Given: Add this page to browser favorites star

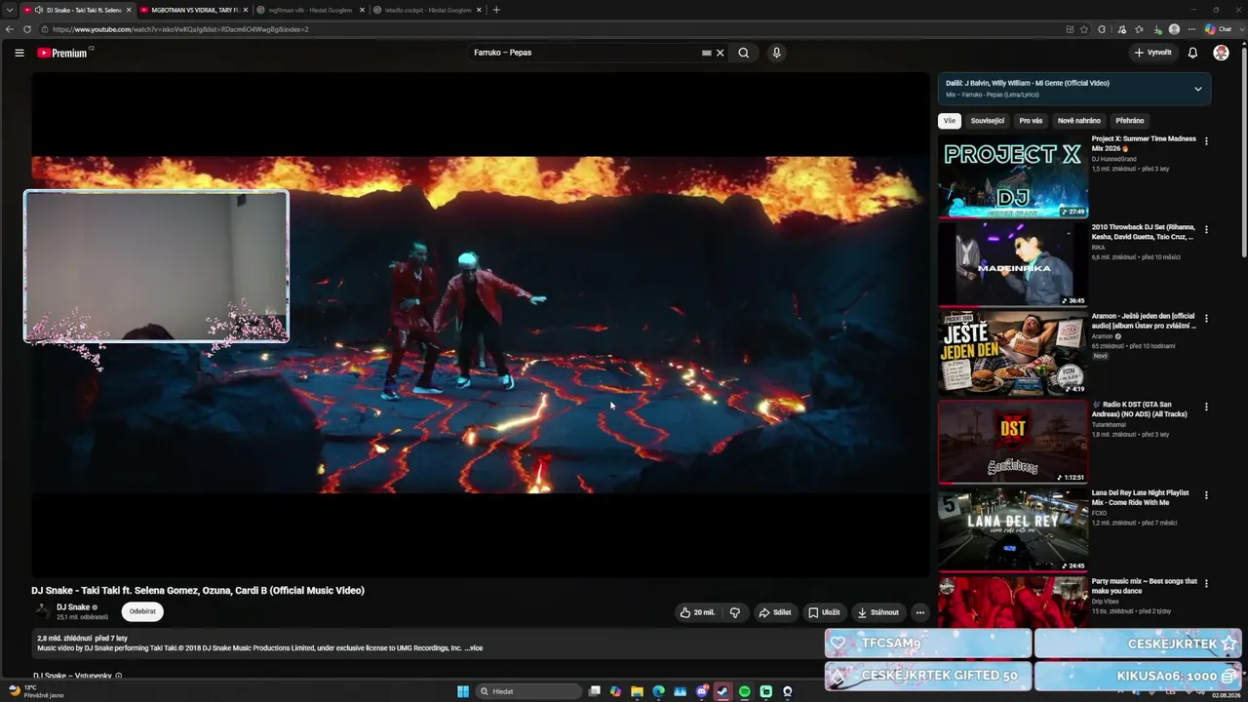Looking at the screenshot, I should tap(1084, 29).
